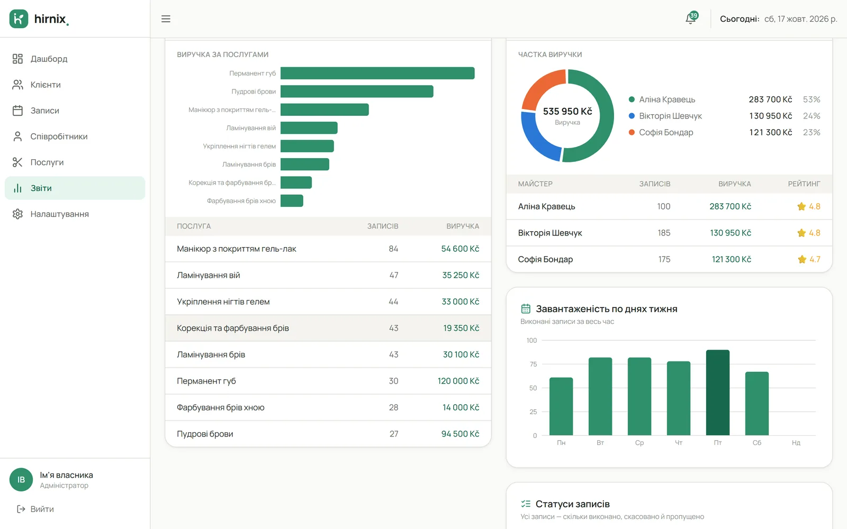847x529 pixels.
Task: Select the Пн weekday bar
Action: tap(561, 406)
